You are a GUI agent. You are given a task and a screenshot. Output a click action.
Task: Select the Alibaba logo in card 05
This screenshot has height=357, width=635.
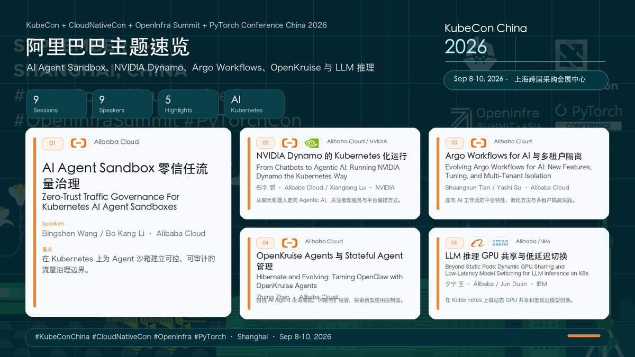(x=478, y=243)
